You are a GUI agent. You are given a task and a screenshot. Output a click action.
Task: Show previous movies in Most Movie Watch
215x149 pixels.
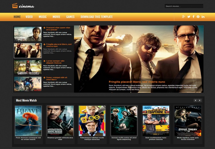[x=196, y=100]
